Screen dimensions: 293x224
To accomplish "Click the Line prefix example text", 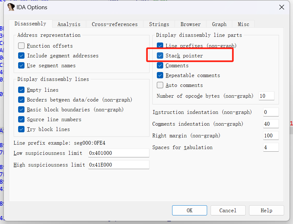I will click(59, 143).
